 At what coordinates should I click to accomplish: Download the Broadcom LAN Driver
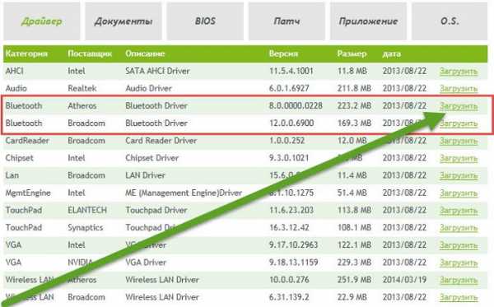tap(459, 175)
